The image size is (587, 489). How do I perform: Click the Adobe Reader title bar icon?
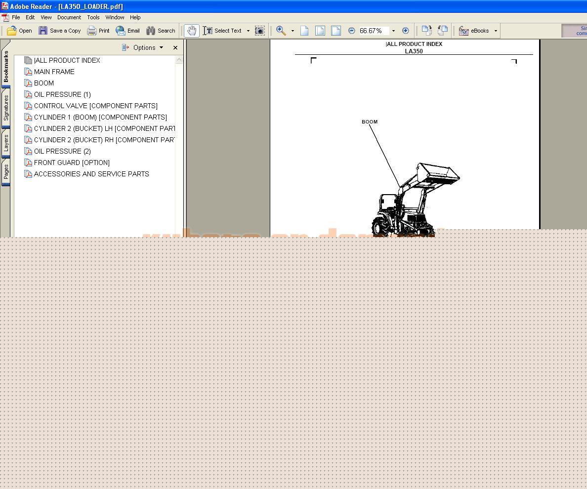[5, 6]
